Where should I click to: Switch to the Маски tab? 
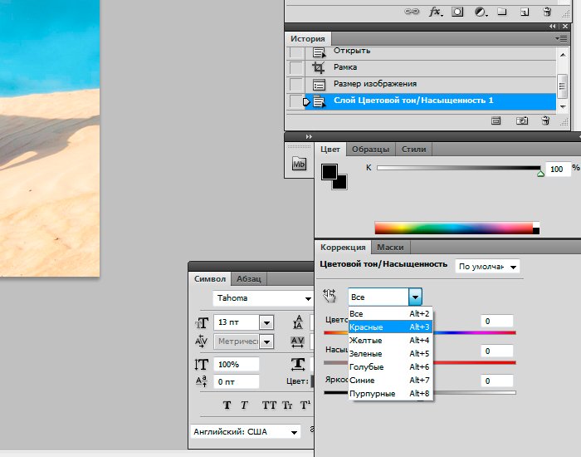(x=390, y=248)
